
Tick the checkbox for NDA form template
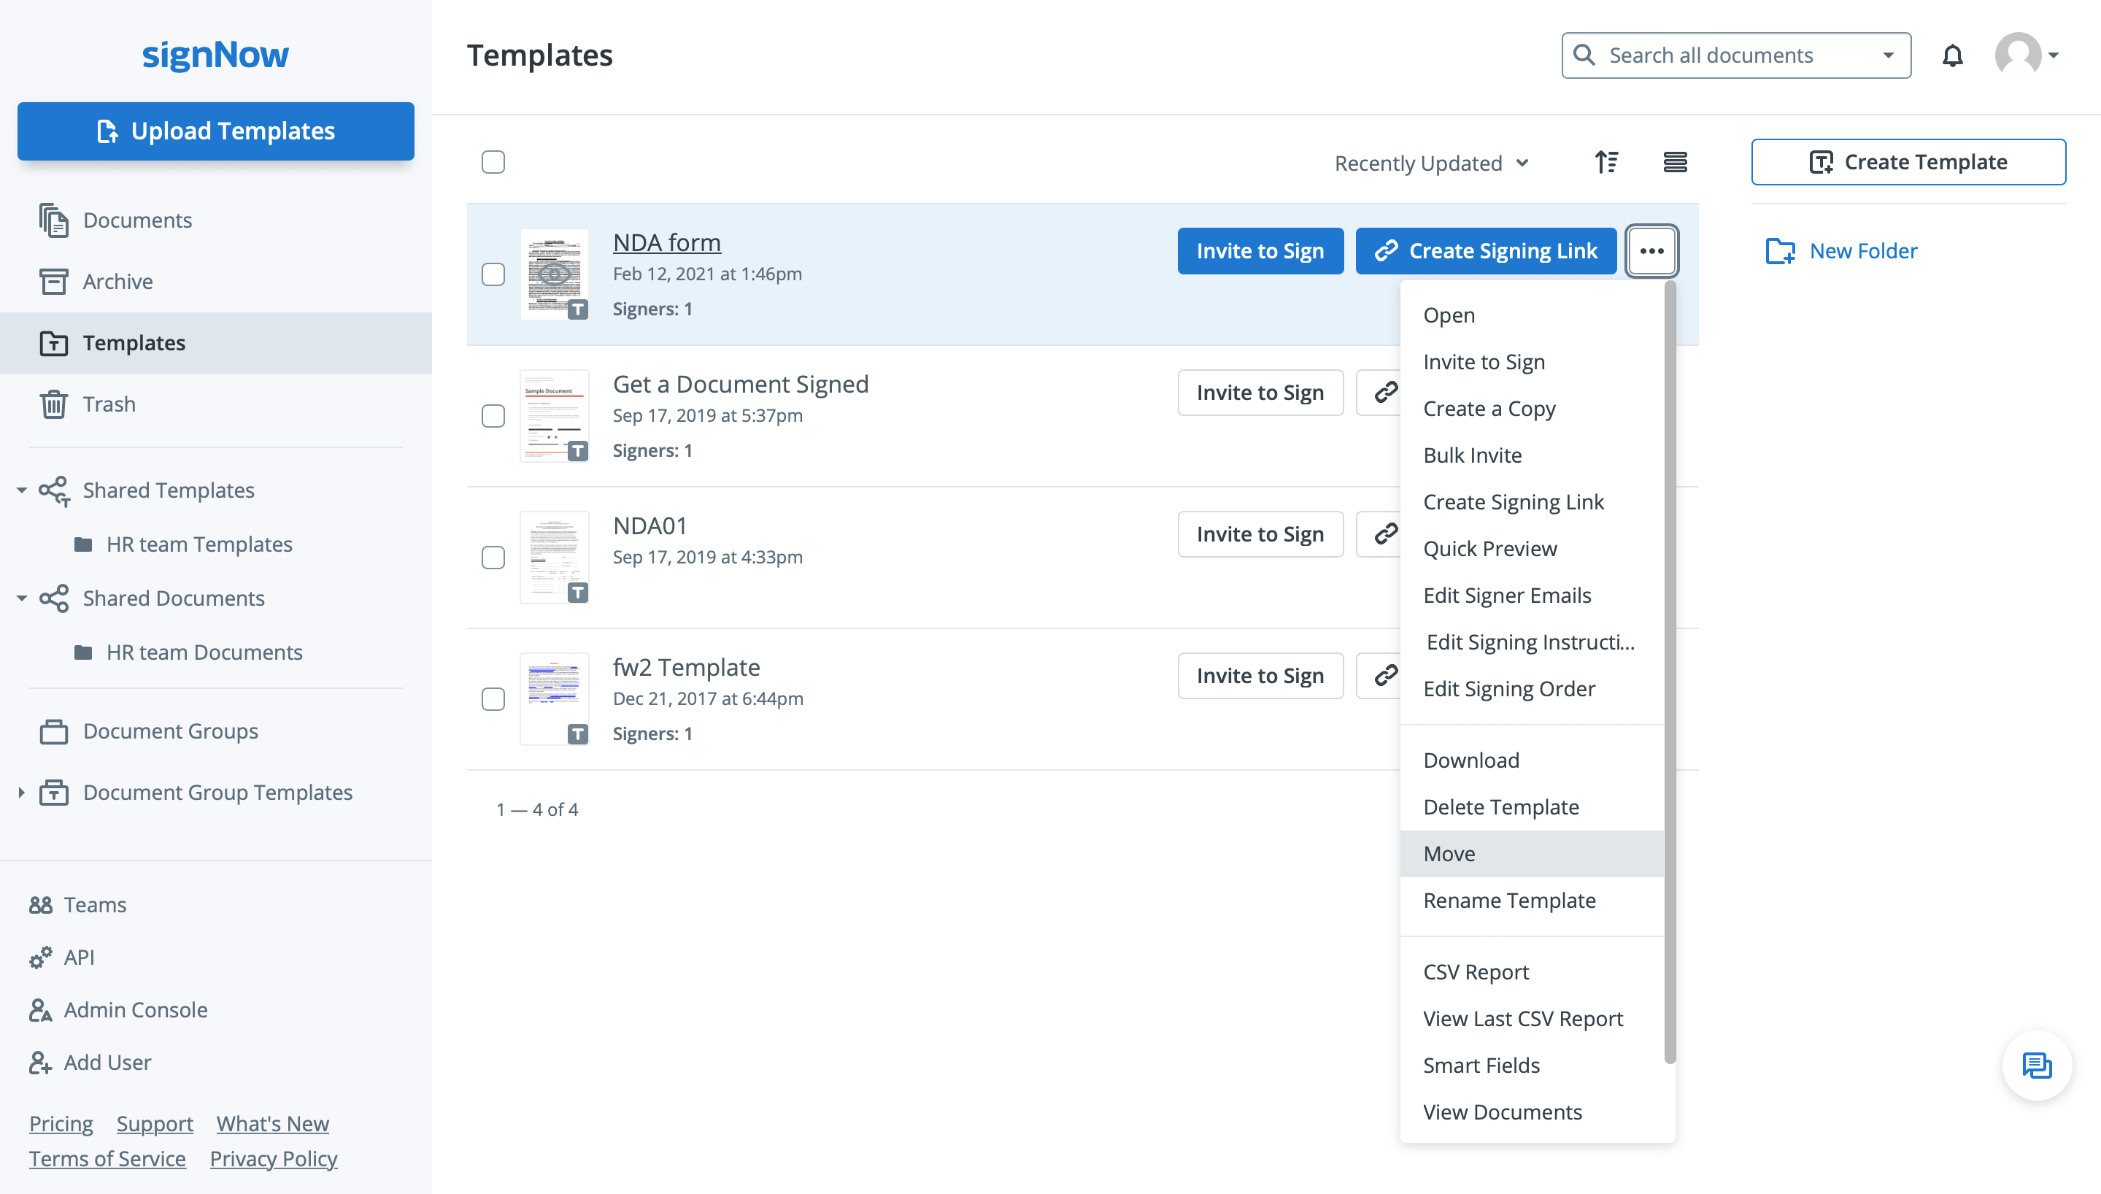(x=493, y=274)
